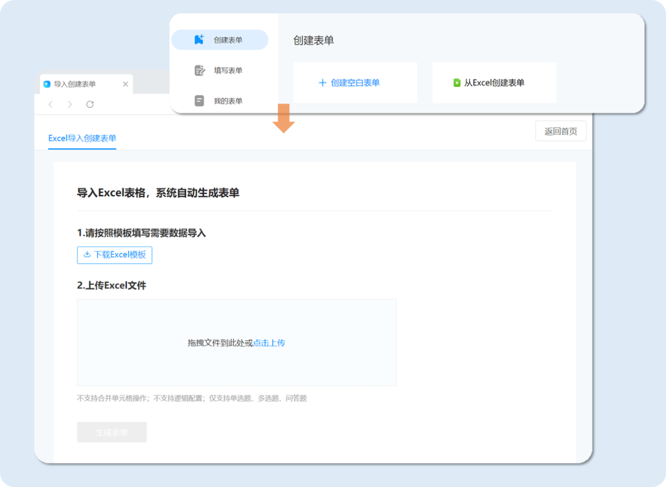Screen dimensions: 666x487
Task: Select 填写表单 from the sidebar menu
Action: click(228, 70)
